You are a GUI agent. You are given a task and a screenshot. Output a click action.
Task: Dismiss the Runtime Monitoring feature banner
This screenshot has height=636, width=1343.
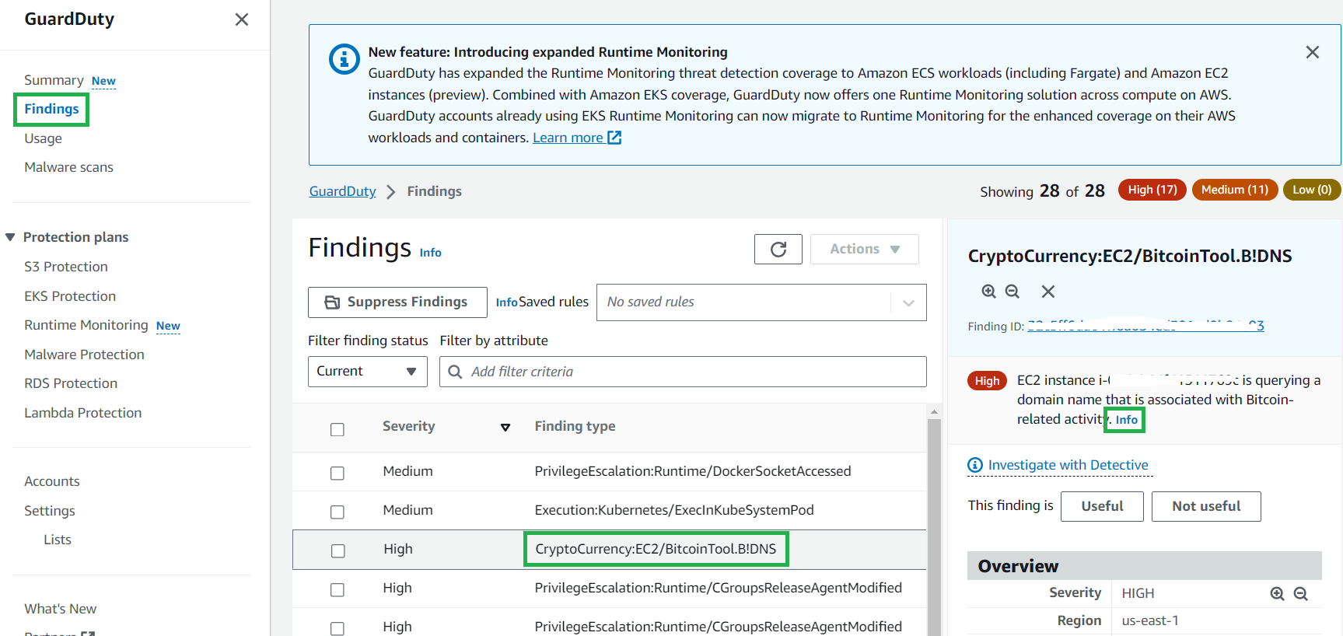click(1313, 52)
